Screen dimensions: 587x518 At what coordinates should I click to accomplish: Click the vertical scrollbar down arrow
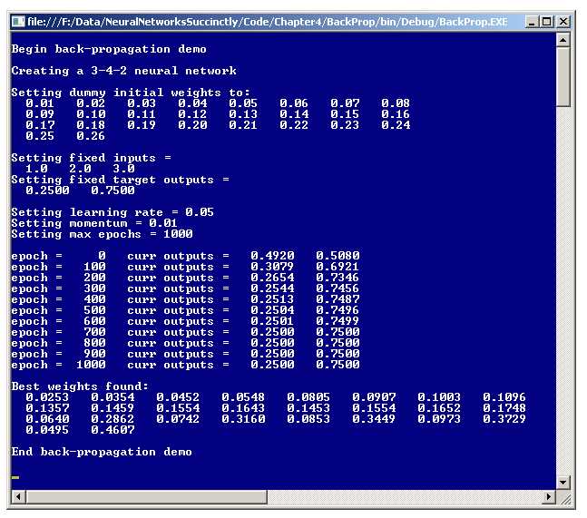[x=563, y=482]
